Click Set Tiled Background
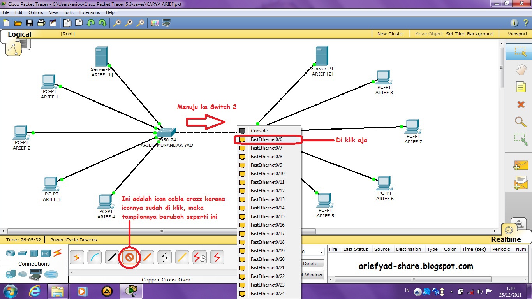Image resolution: width=532 pixels, height=299 pixels. click(x=470, y=34)
